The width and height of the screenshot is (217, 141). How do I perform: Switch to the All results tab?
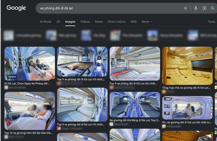(x=58, y=22)
